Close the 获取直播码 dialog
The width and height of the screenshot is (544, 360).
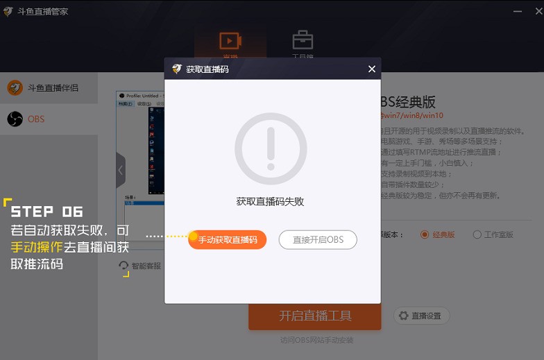click(371, 69)
